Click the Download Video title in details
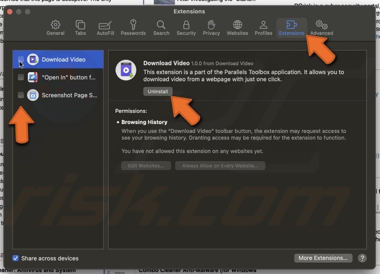The image size is (380, 274). pos(166,63)
